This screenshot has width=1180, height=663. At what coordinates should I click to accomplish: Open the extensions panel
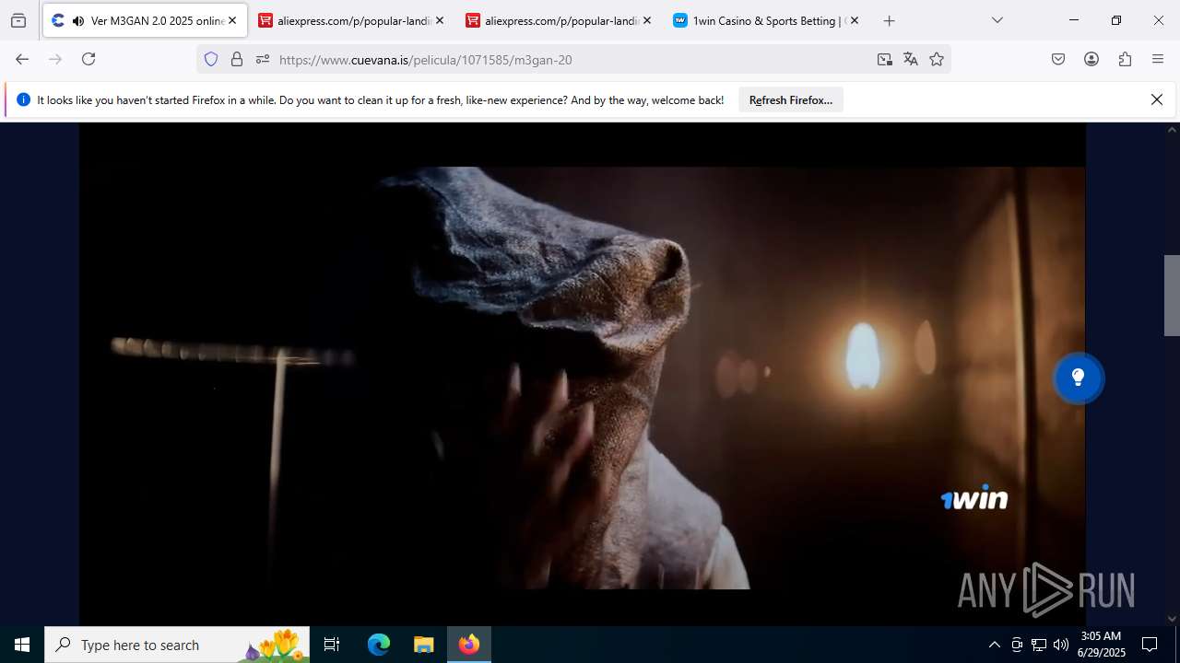tap(1125, 59)
